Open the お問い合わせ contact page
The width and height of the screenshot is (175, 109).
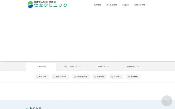pos(139,5)
